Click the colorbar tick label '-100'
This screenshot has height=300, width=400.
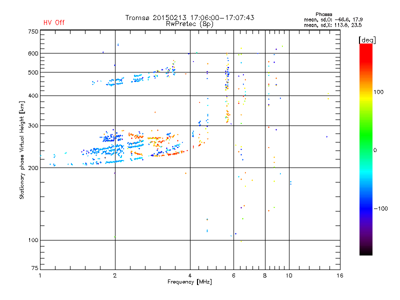tap(380, 208)
